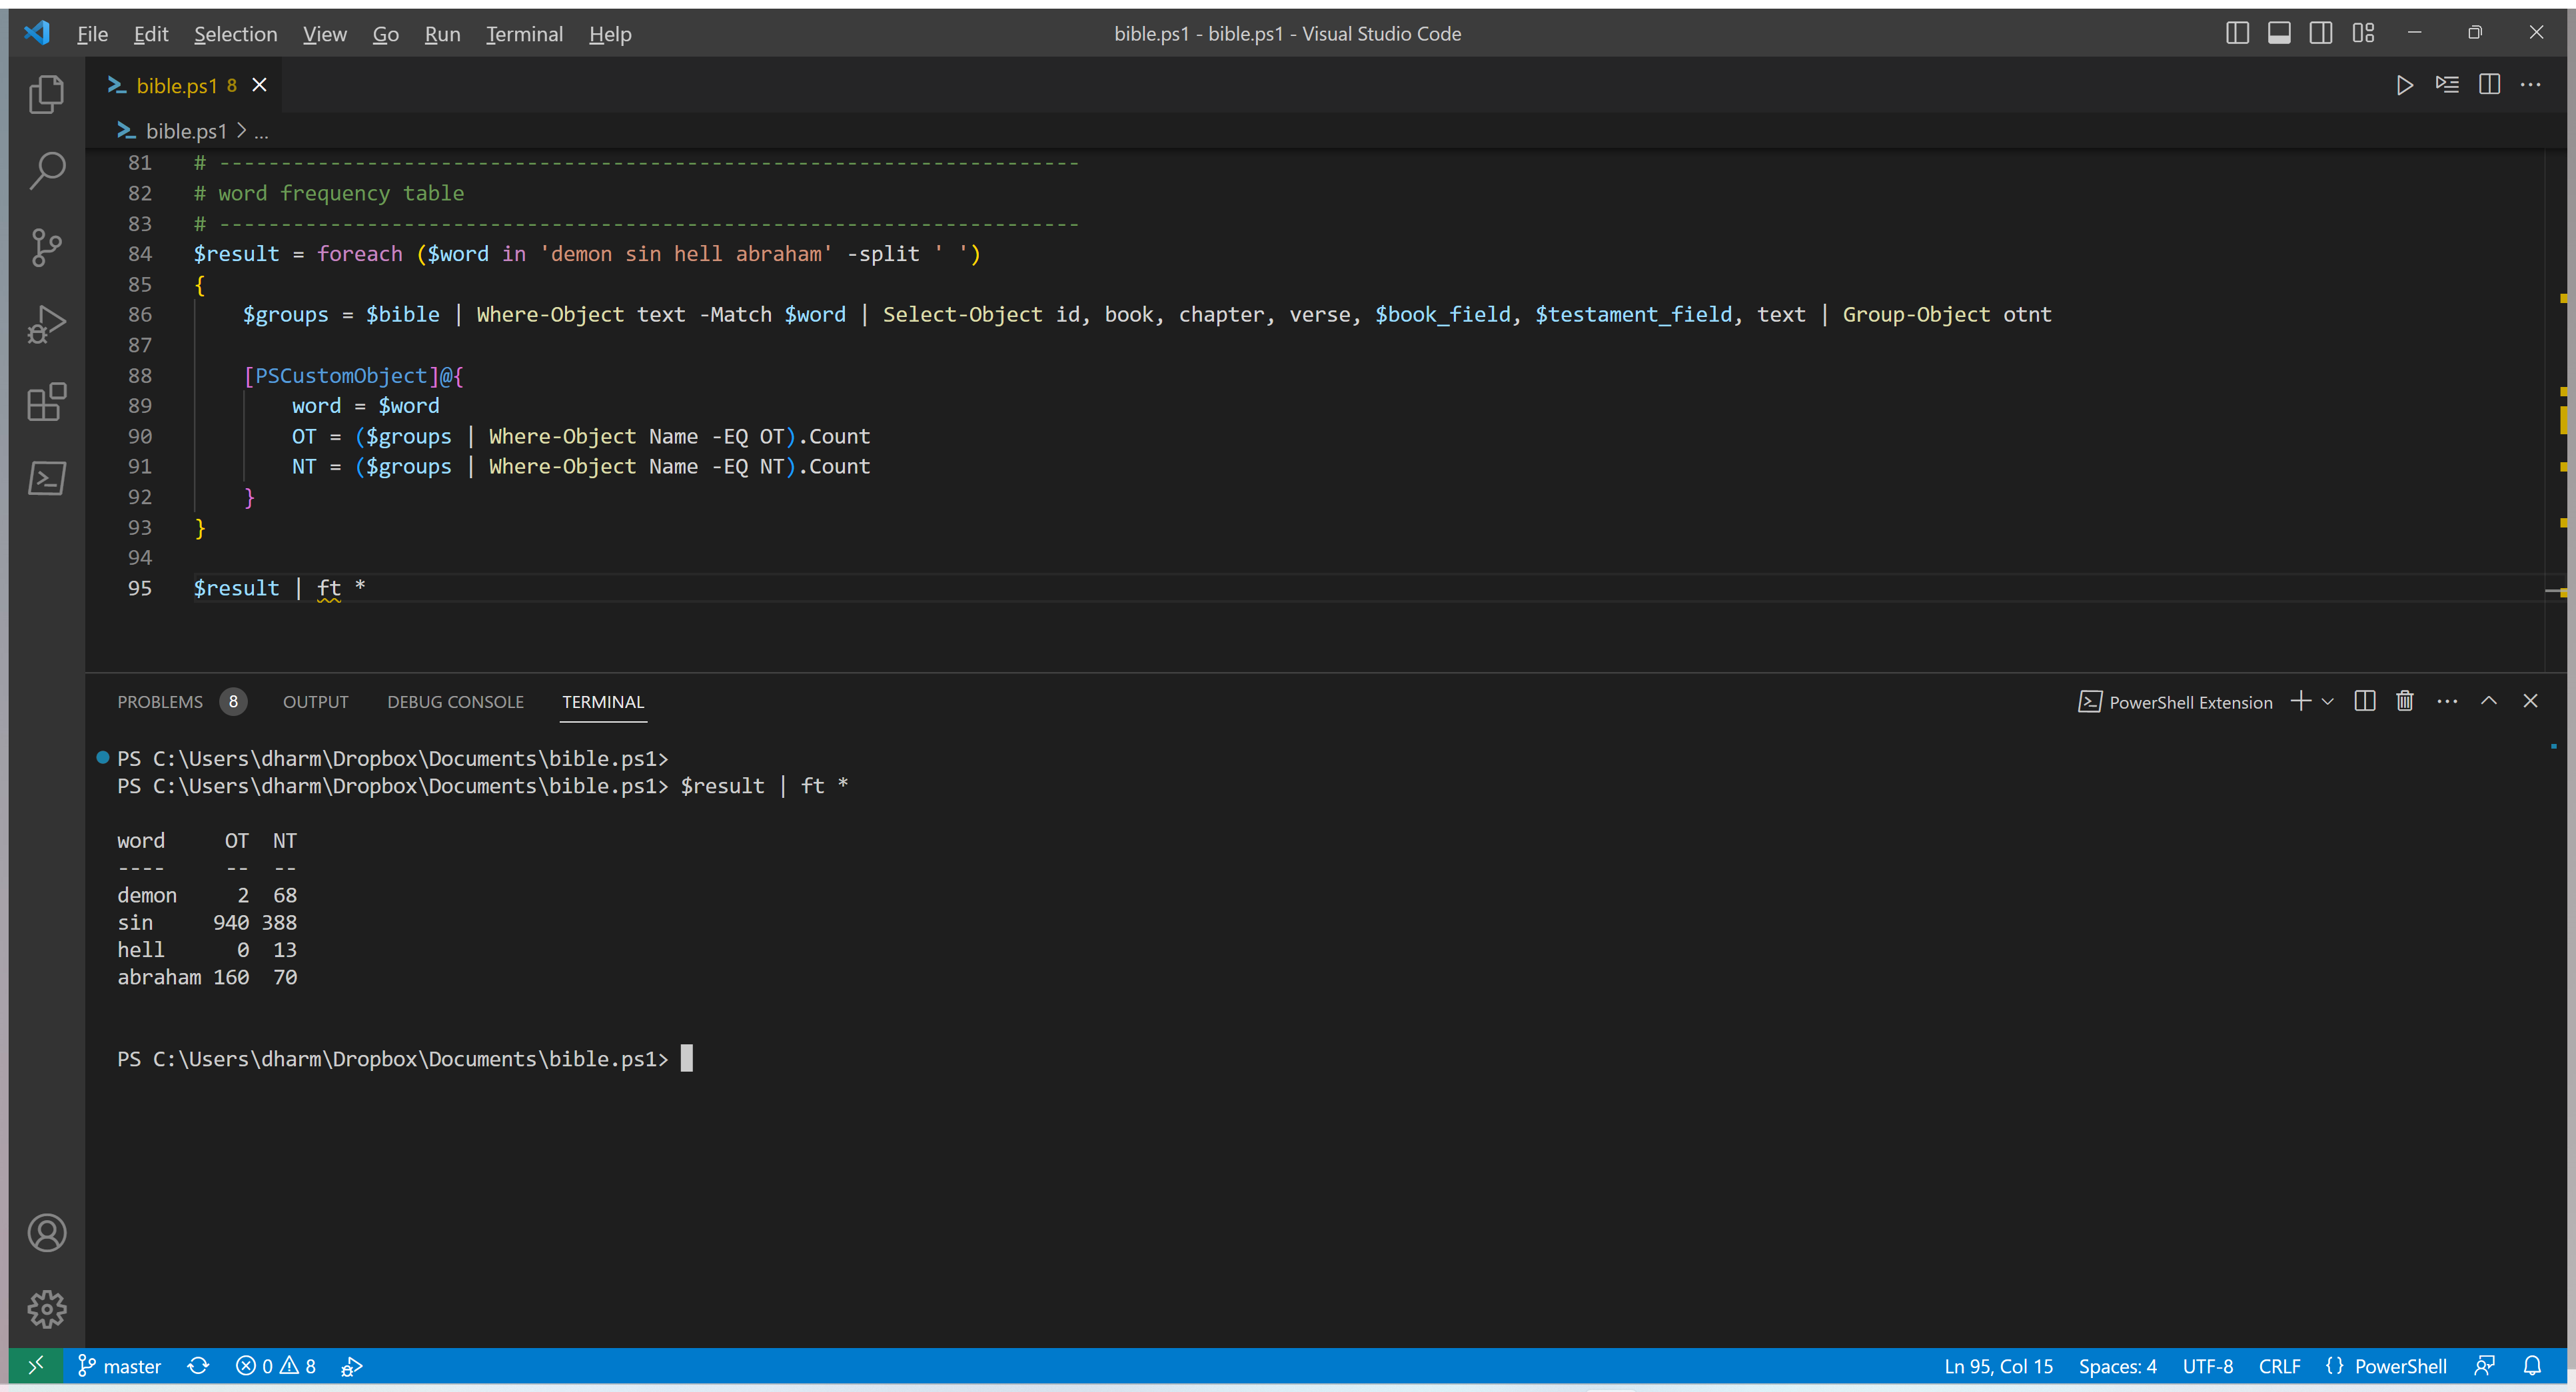Toggle the secondary side bar
Viewport: 2576px width, 1392px height.
2321,32
